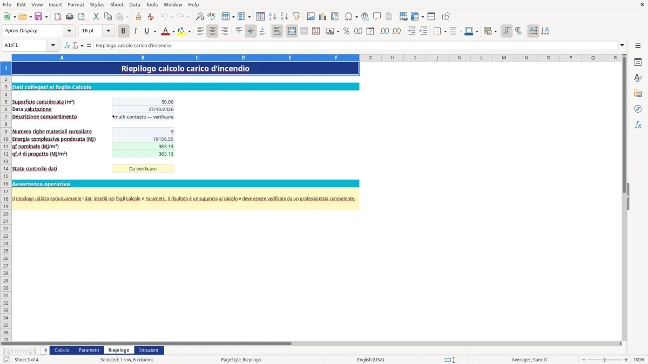Open the Data menu
The width and height of the screenshot is (648, 364).
(x=134, y=4)
